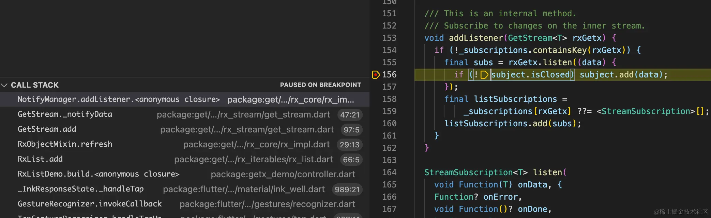Click rxGetx.listen call on line 155
Screen dimensions: 711x218
pyautogui.click(x=540, y=62)
